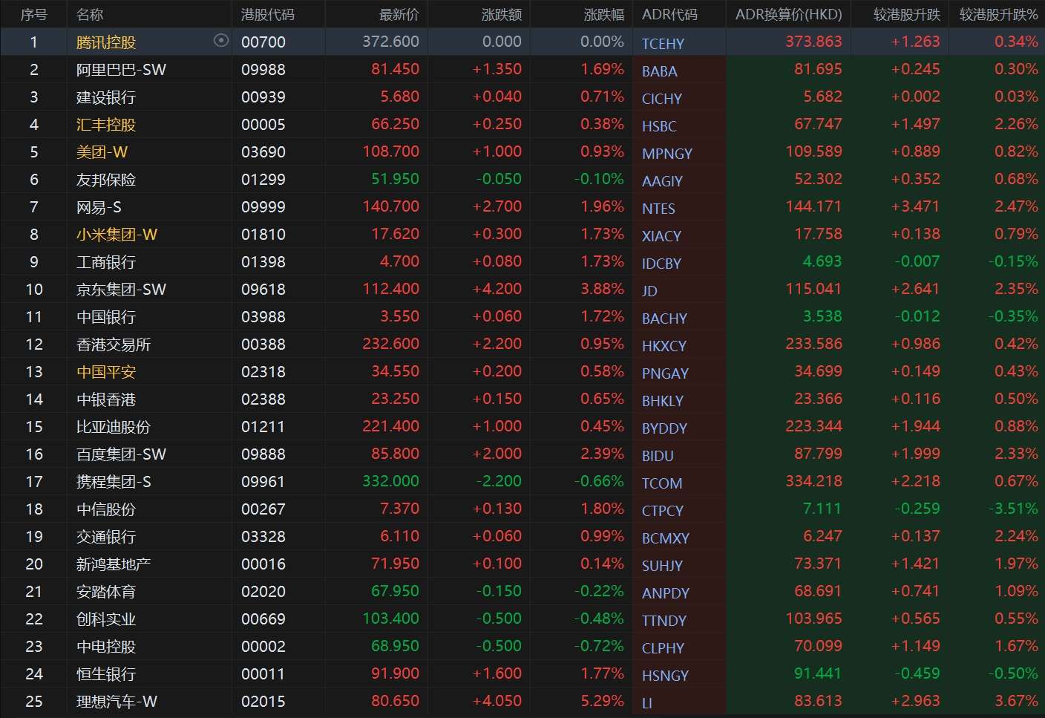The image size is (1045, 718).
Task: Sort by the 涨跌幅 column header
Action: click(603, 14)
